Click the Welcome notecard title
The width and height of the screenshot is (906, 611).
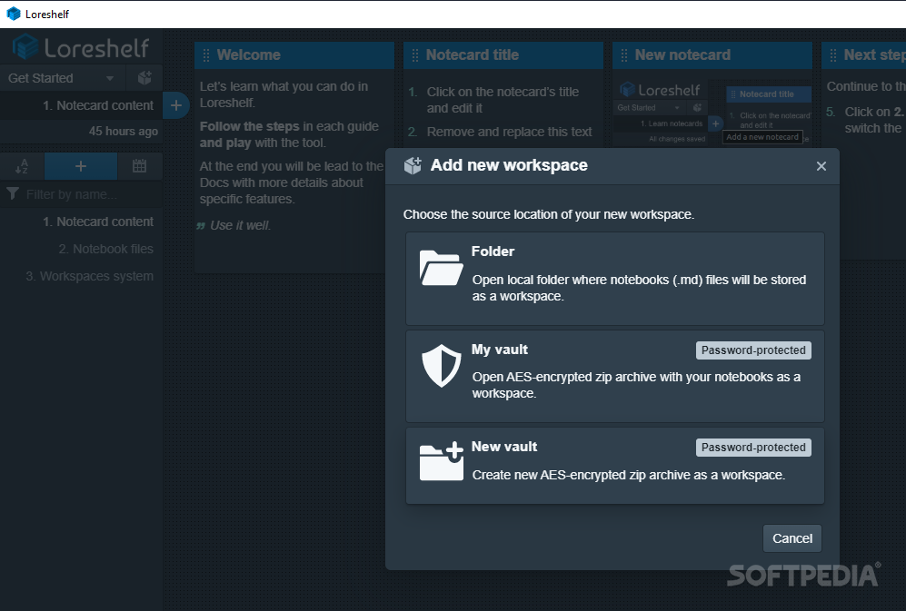(248, 54)
